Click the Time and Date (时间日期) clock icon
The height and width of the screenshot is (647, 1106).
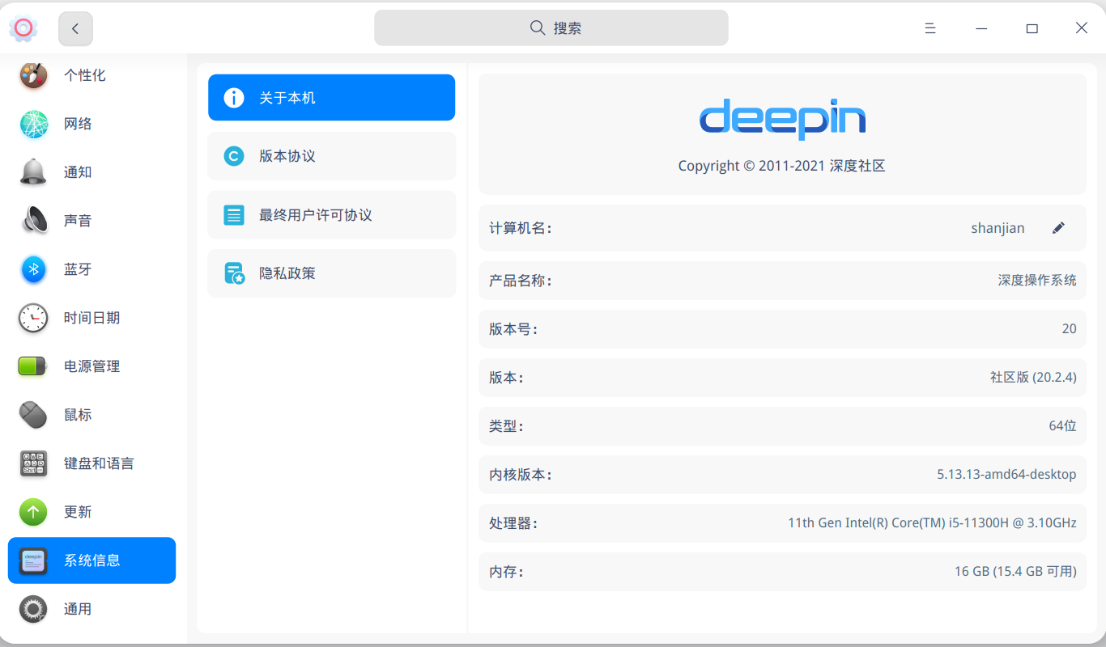[33, 318]
